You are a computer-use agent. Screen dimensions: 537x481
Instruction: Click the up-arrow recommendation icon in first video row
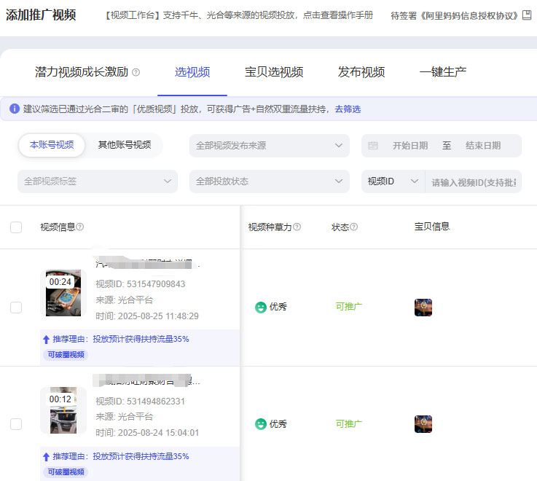tap(46, 340)
